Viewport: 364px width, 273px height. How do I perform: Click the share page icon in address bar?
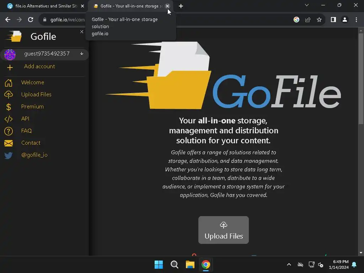pos(308,20)
